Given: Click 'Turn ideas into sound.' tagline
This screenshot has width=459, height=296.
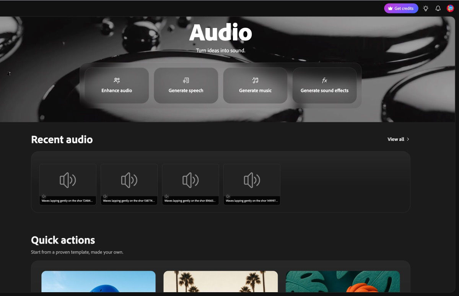Looking at the screenshot, I should point(221,50).
